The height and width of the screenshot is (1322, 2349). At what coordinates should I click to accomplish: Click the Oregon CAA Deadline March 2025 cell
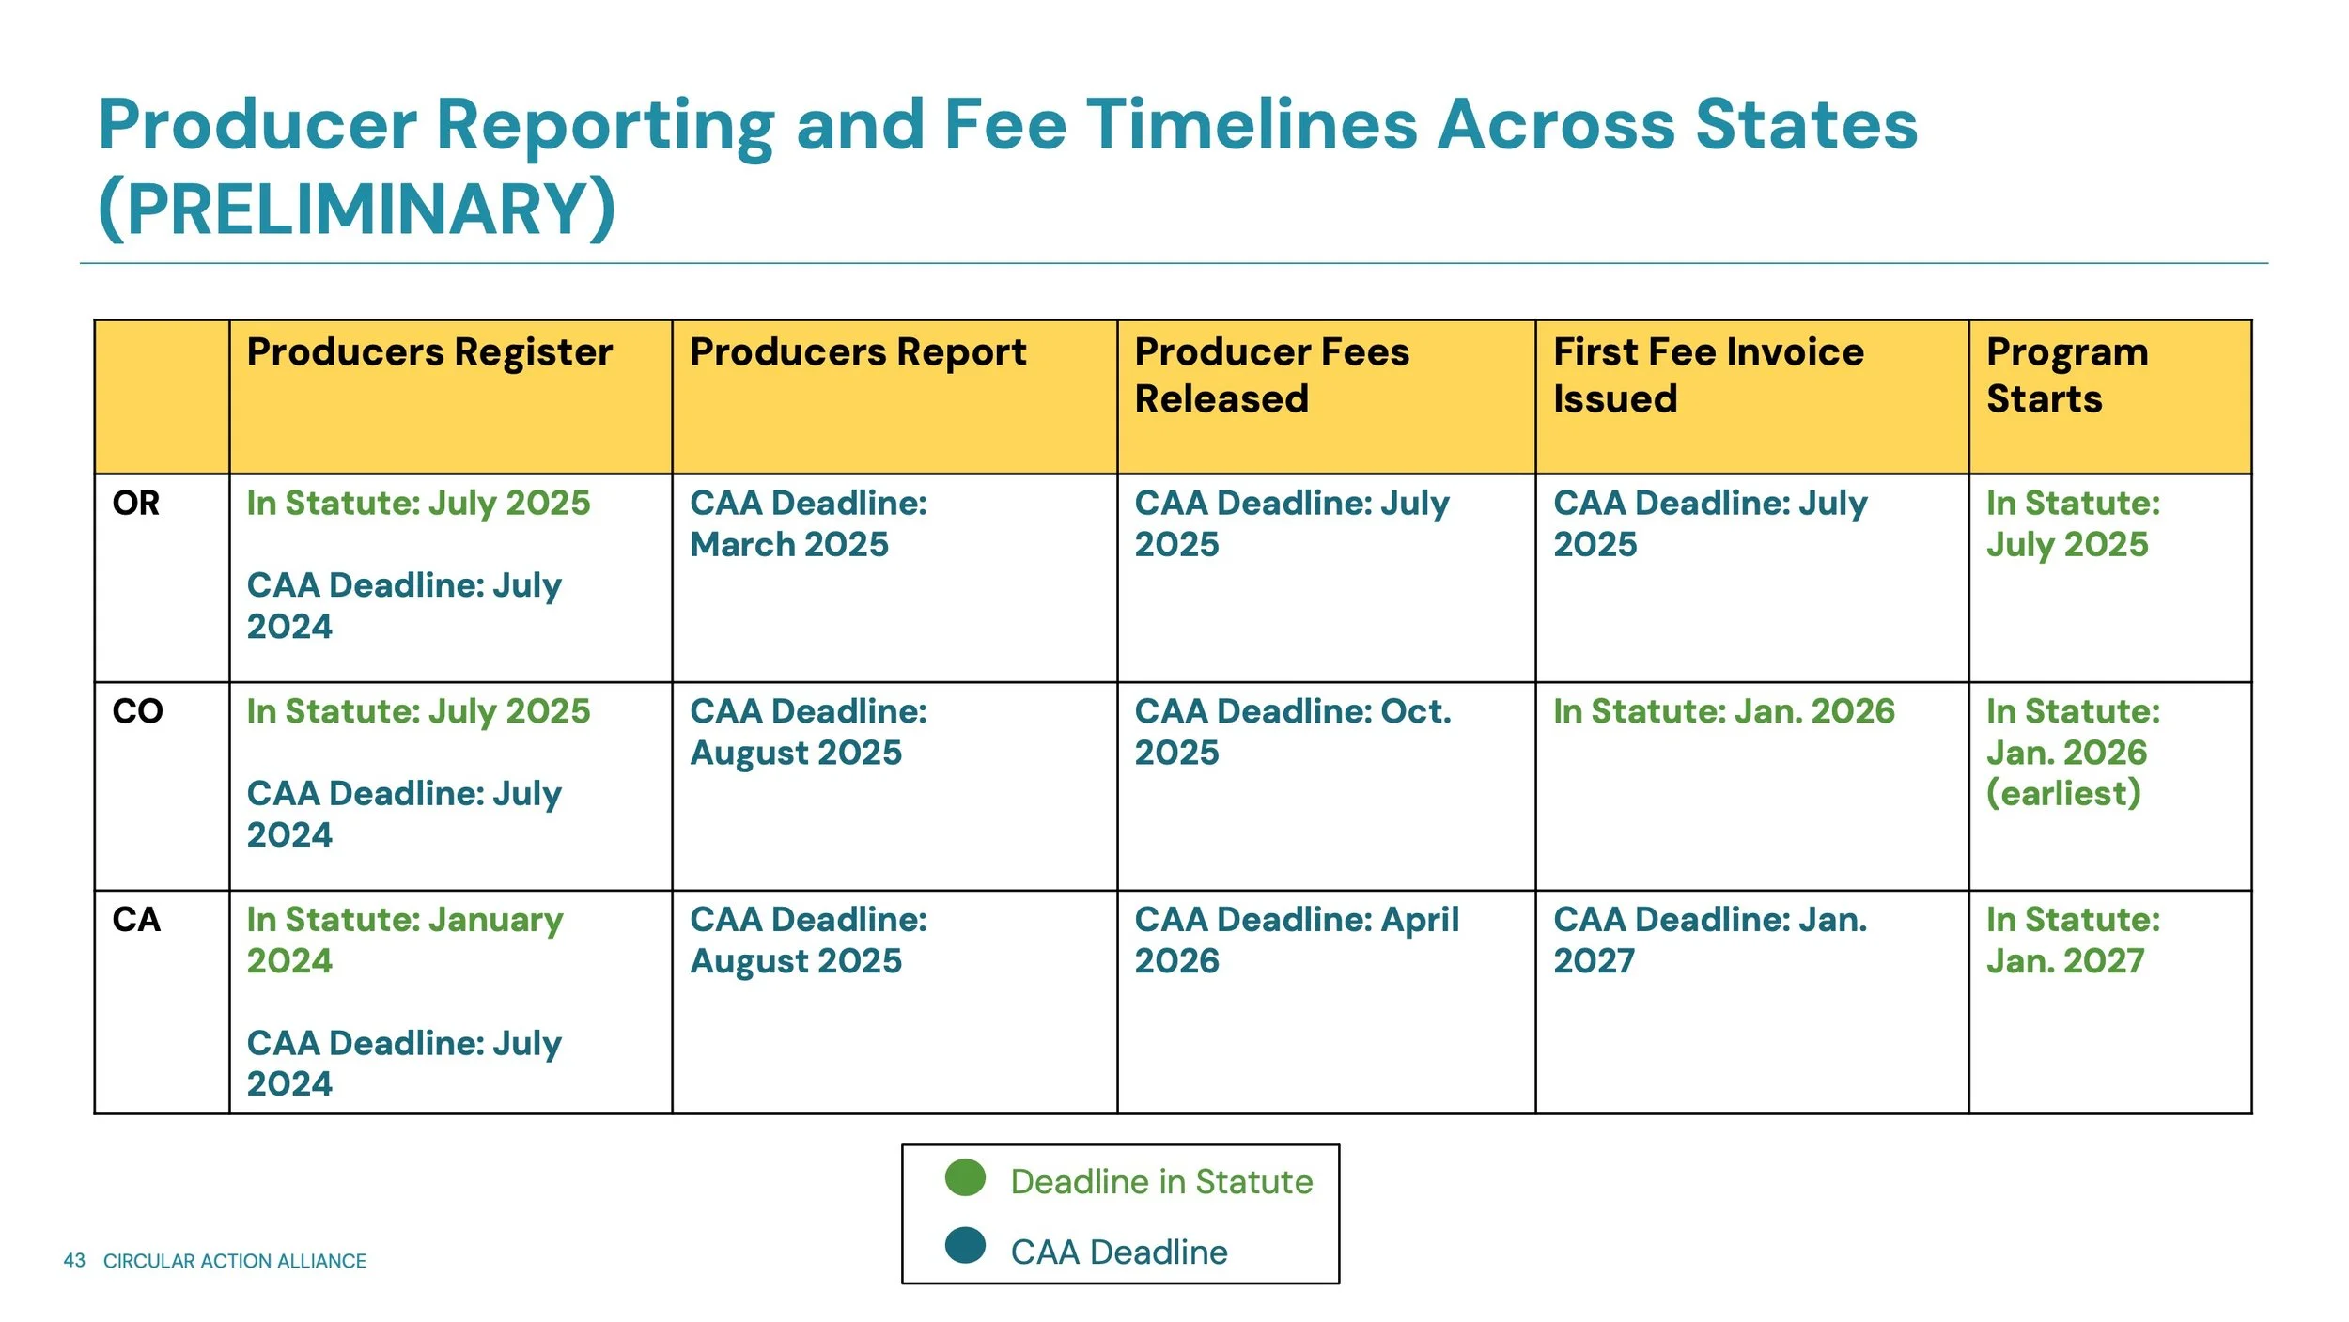[807, 523]
